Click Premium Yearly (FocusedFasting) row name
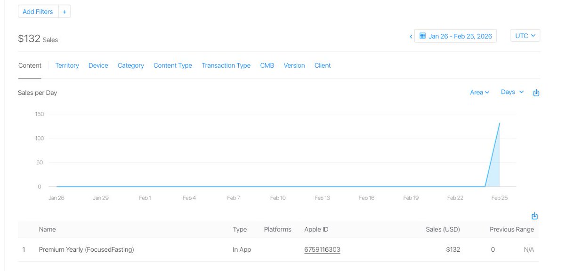This screenshot has height=271, width=565. 87,250
